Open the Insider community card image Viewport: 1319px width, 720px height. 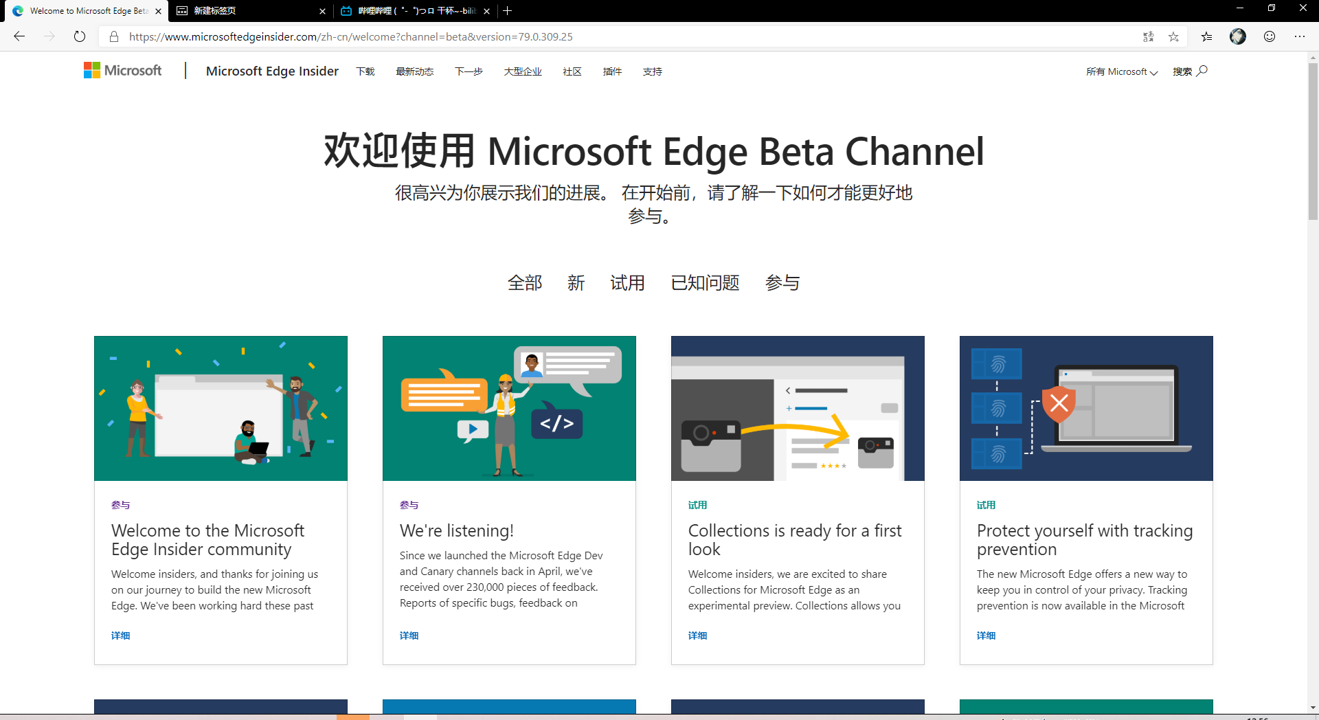(221, 408)
